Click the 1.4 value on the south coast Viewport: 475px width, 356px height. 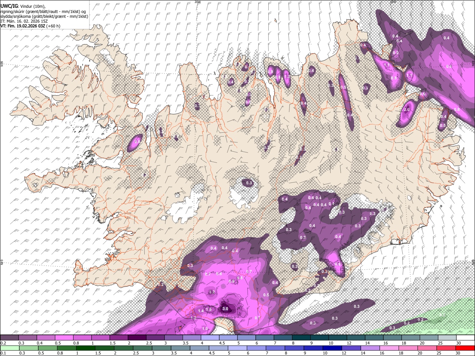click(x=201, y=311)
